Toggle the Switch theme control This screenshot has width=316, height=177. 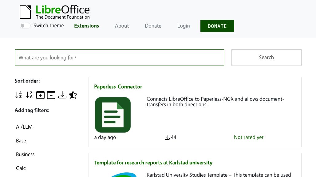point(25,26)
